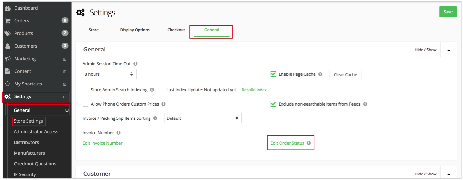Viewport: 463px width, 180px height.
Task: Click the My Shortcuts star icon
Action: [x=8, y=84]
